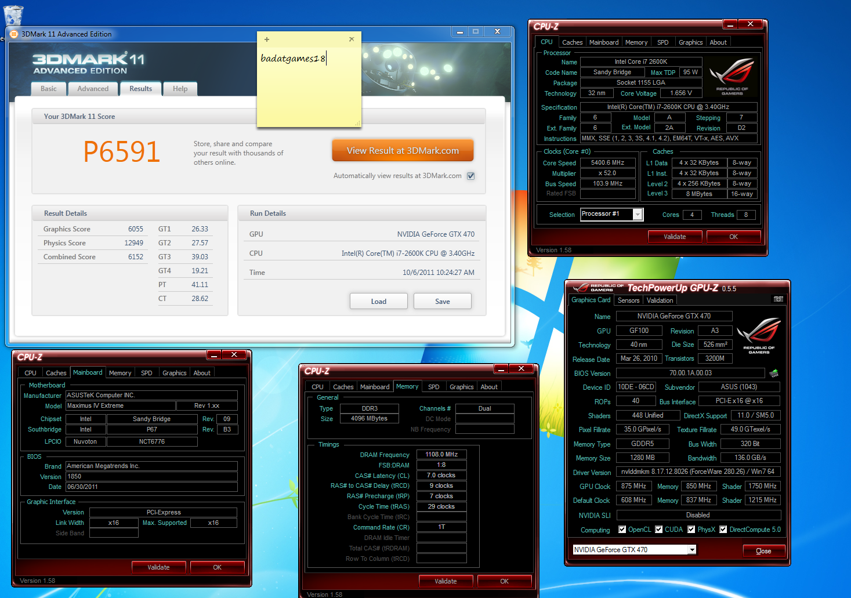The width and height of the screenshot is (851, 598).
Task: Open Sensors tab in GPU-Z
Action: coord(629,300)
